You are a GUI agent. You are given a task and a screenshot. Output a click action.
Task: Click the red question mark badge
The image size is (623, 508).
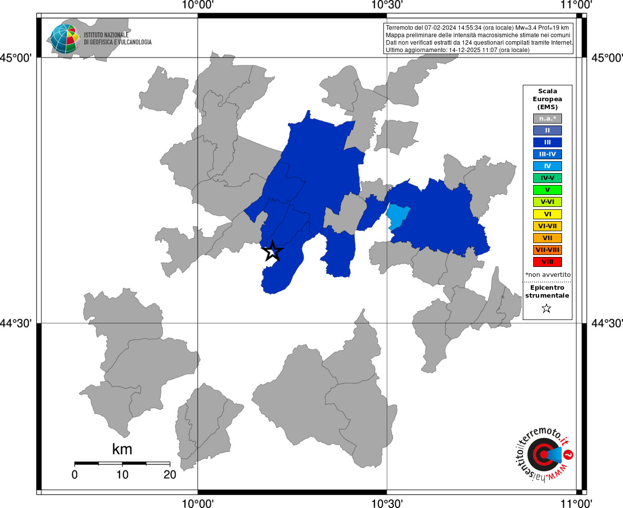pos(569,454)
